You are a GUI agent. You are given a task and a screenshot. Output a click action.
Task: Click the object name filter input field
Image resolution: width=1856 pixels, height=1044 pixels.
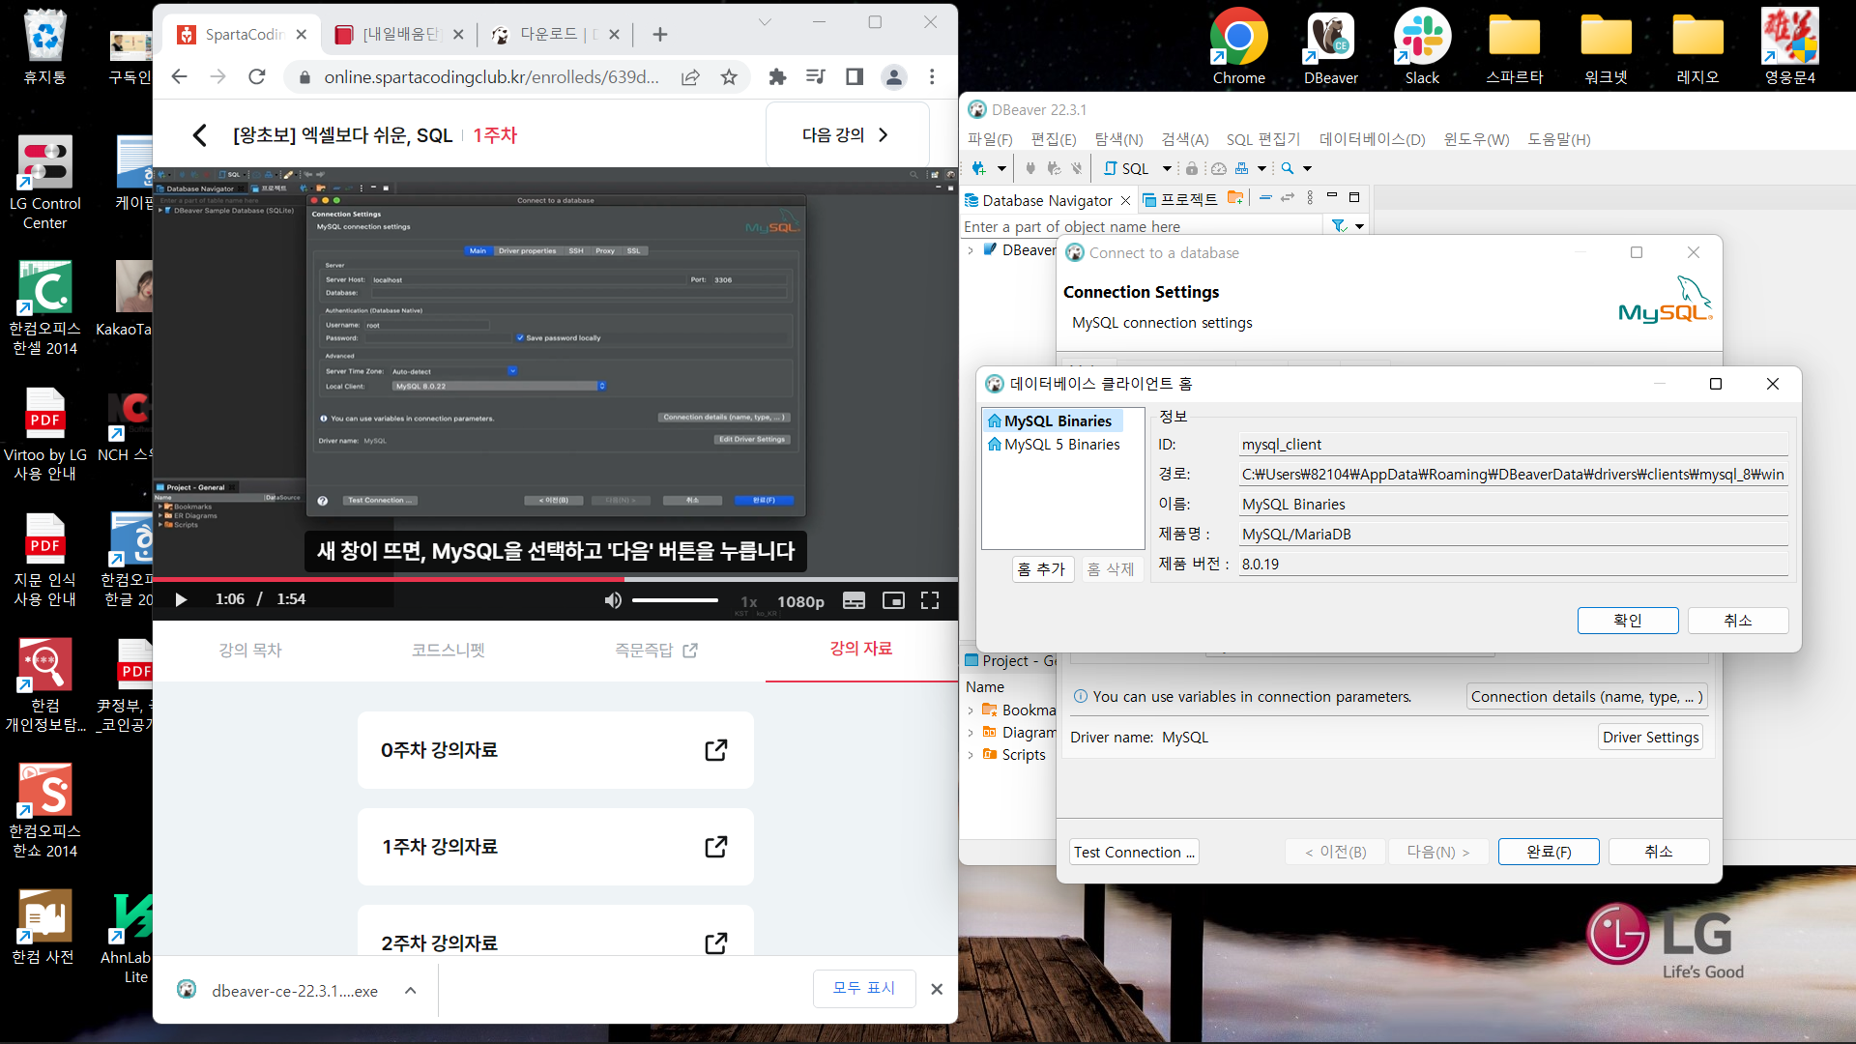click(x=1142, y=226)
